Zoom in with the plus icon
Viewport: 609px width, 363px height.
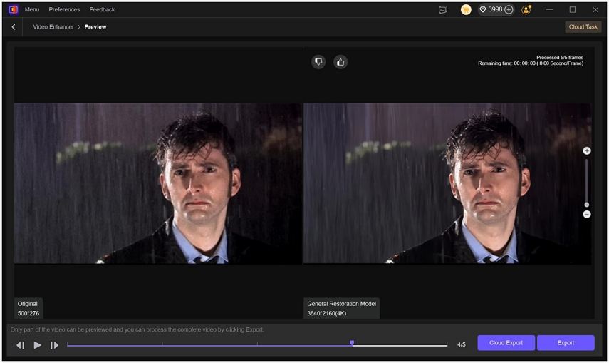pos(586,151)
